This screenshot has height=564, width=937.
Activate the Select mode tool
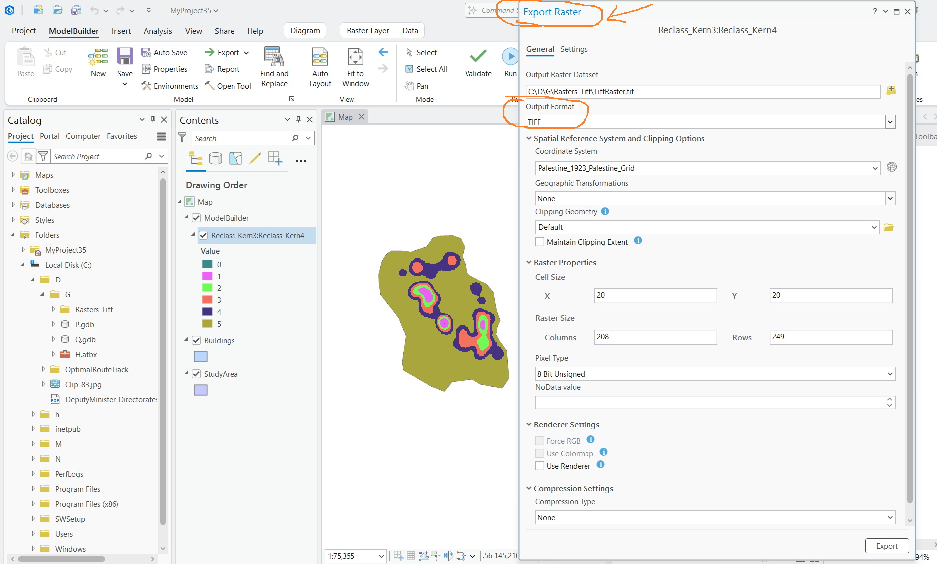pyautogui.click(x=421, y=52)
